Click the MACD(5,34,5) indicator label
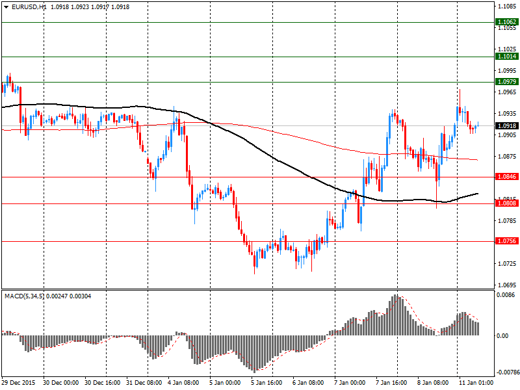520x390 pixels. click(24, 296)
